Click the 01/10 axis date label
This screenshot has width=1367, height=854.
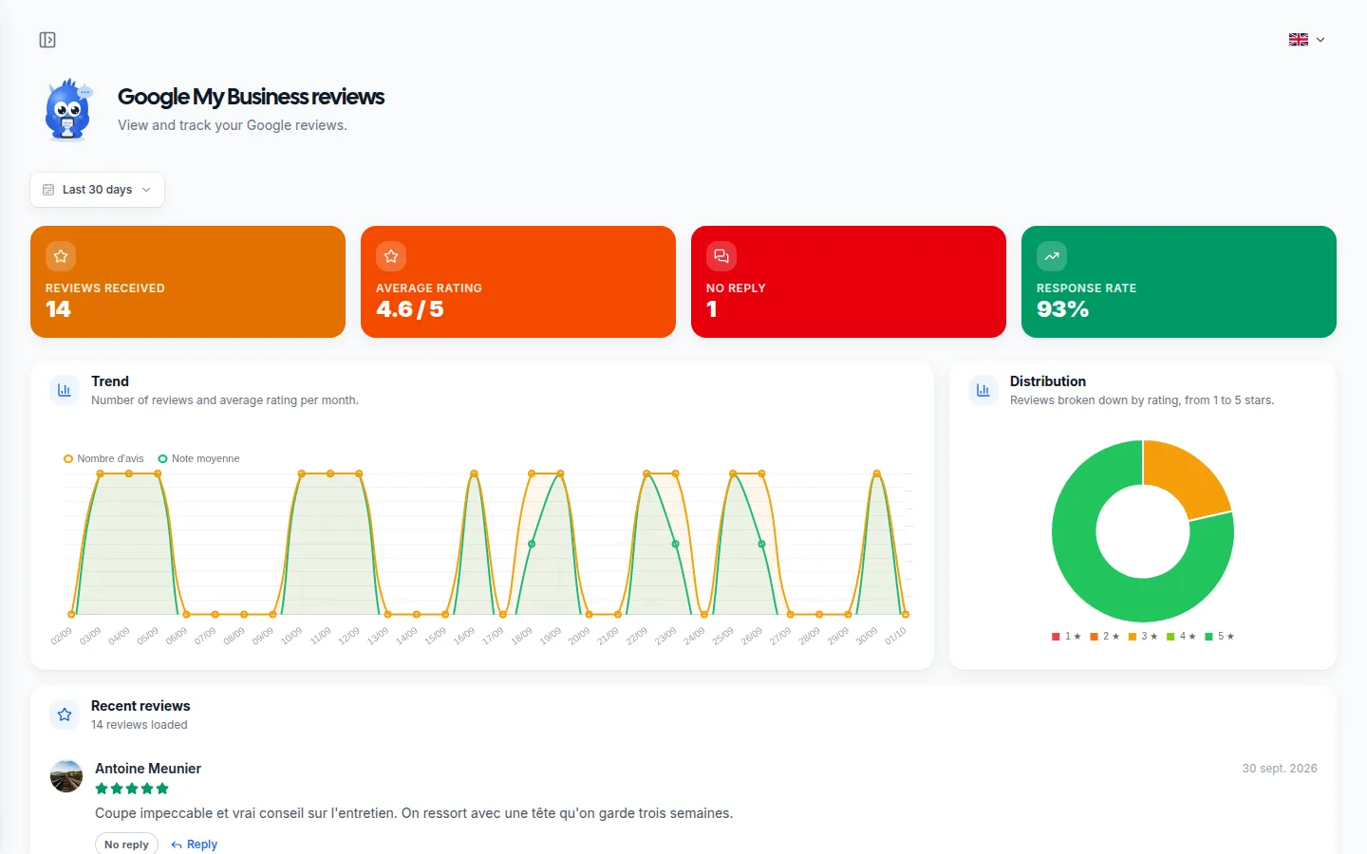tap(895, 636)
